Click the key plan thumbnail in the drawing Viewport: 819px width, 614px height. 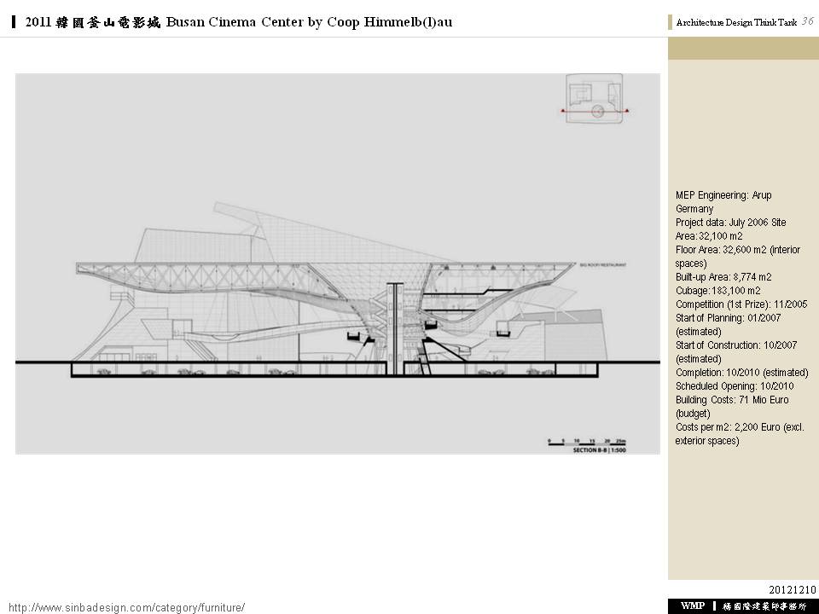click(595, 100)
